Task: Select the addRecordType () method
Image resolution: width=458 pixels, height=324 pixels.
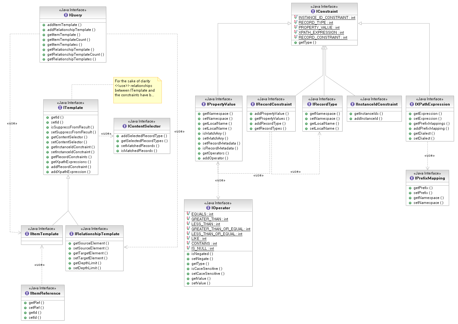Action: (x=270, y=123)
